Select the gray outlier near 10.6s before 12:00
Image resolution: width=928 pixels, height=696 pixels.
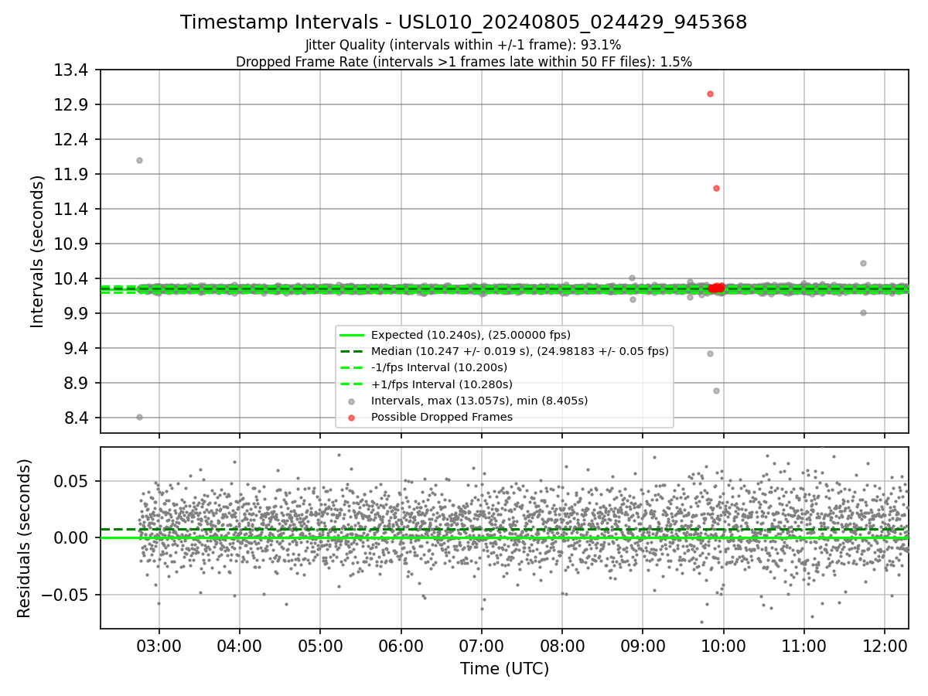click(x=863, y=263)
